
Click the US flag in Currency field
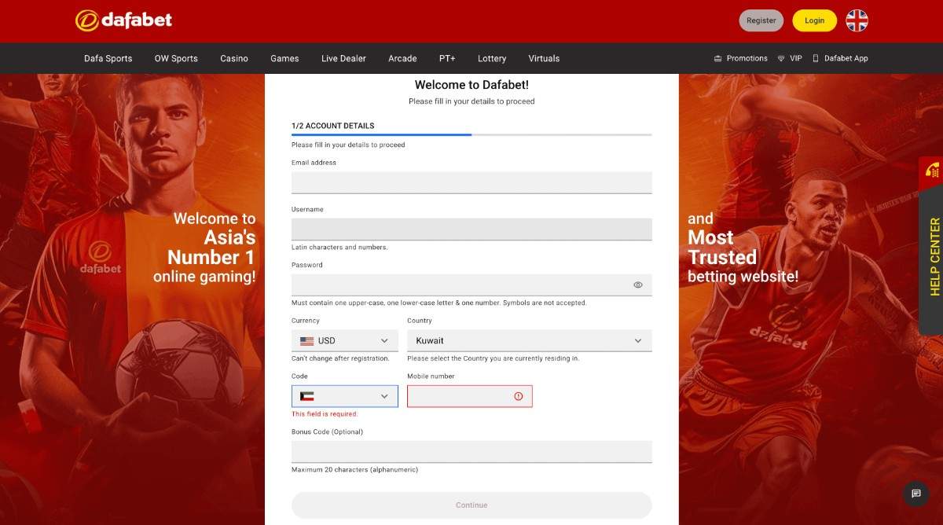click(306, 341)
